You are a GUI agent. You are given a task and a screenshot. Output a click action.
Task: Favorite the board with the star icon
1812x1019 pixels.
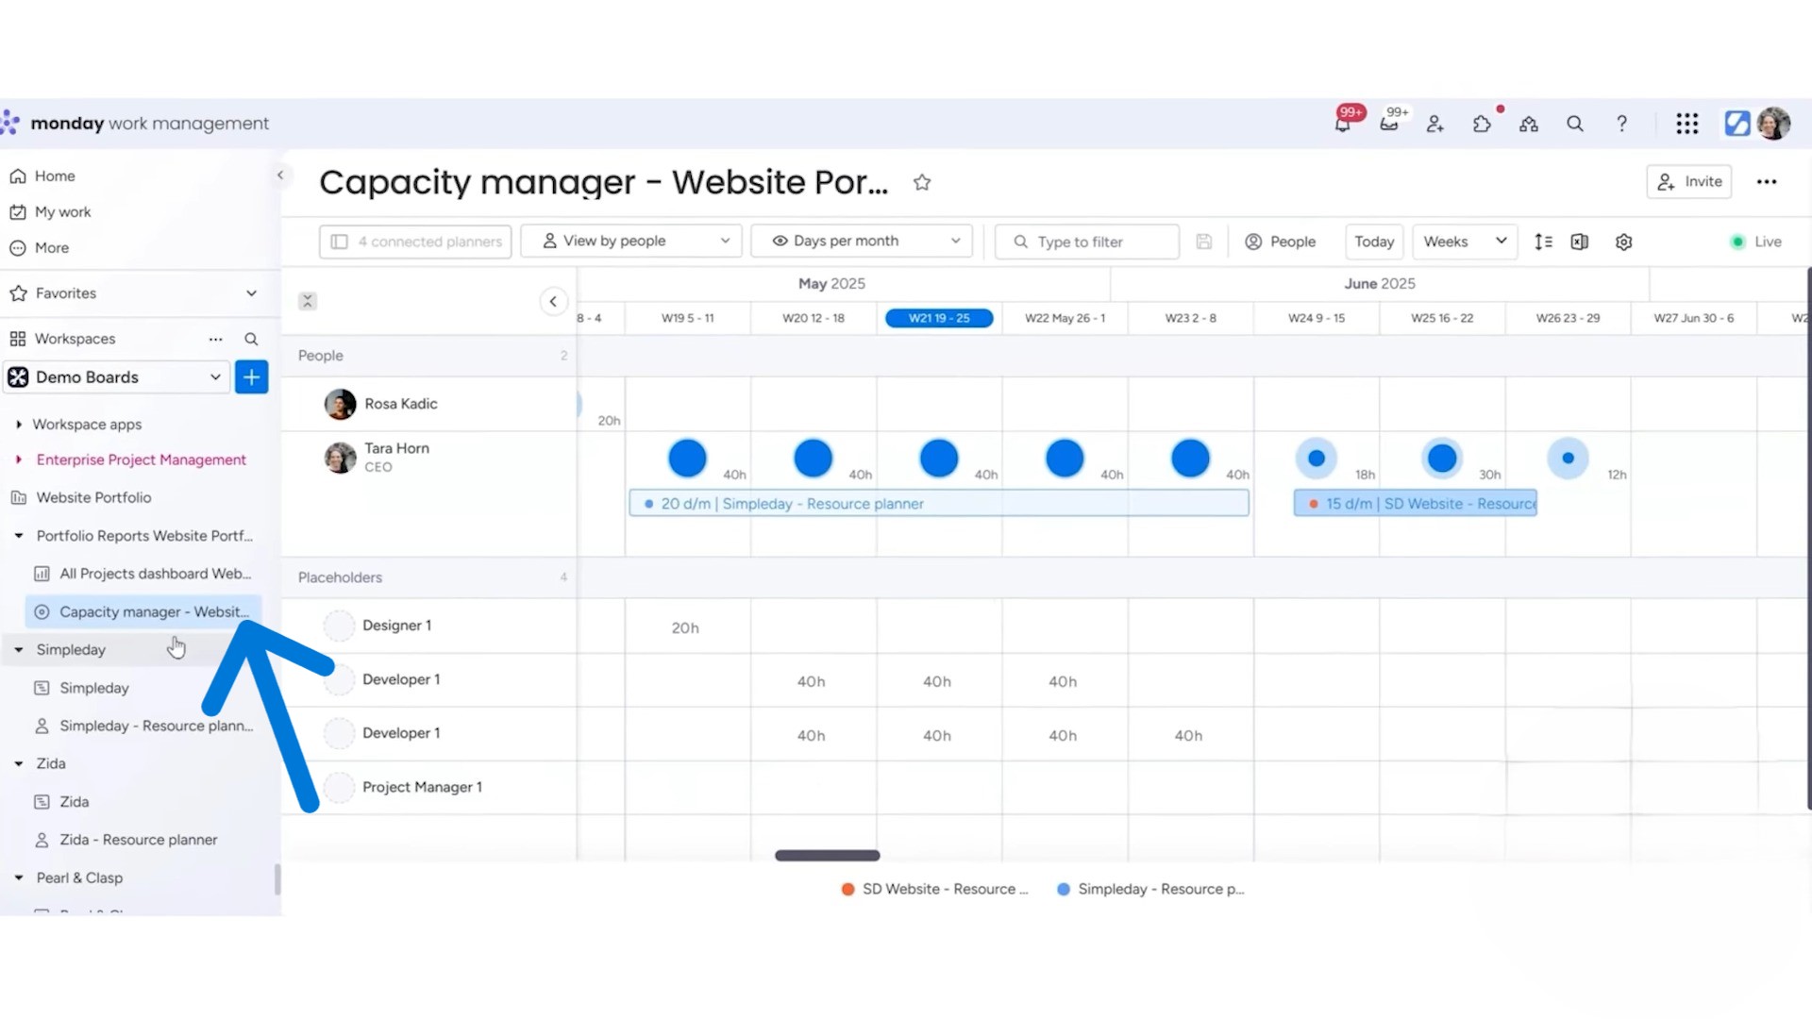click(922, 183)
